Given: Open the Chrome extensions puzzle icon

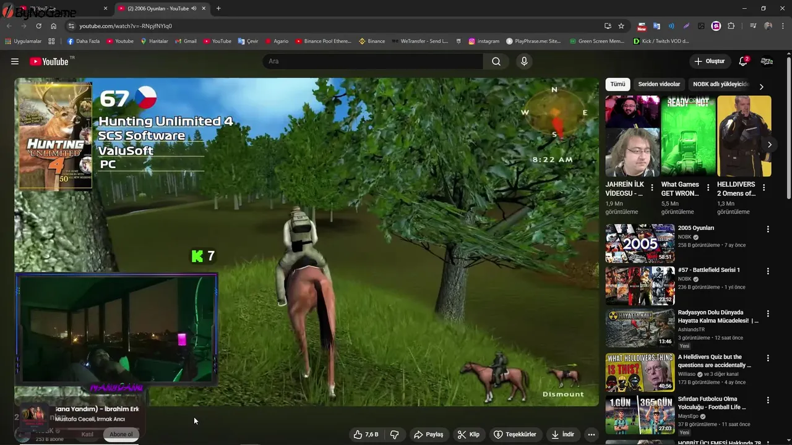Looking at the screenshot, I should [x=731, y=26].
